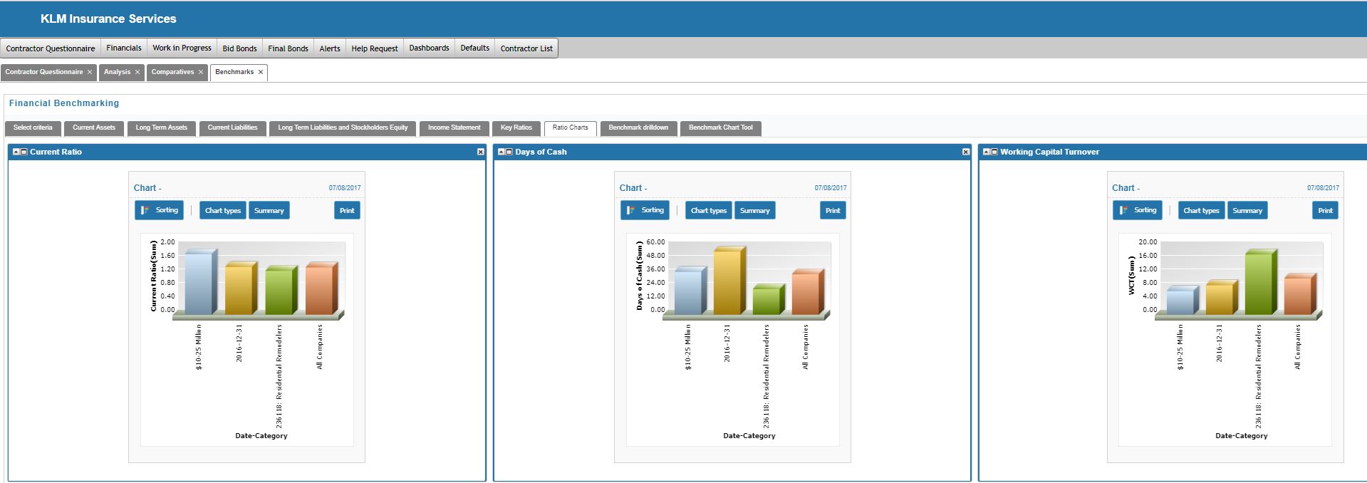Maximize the Days of Cash panel
Screen dimensions: 1367x483
click(509, 152)
